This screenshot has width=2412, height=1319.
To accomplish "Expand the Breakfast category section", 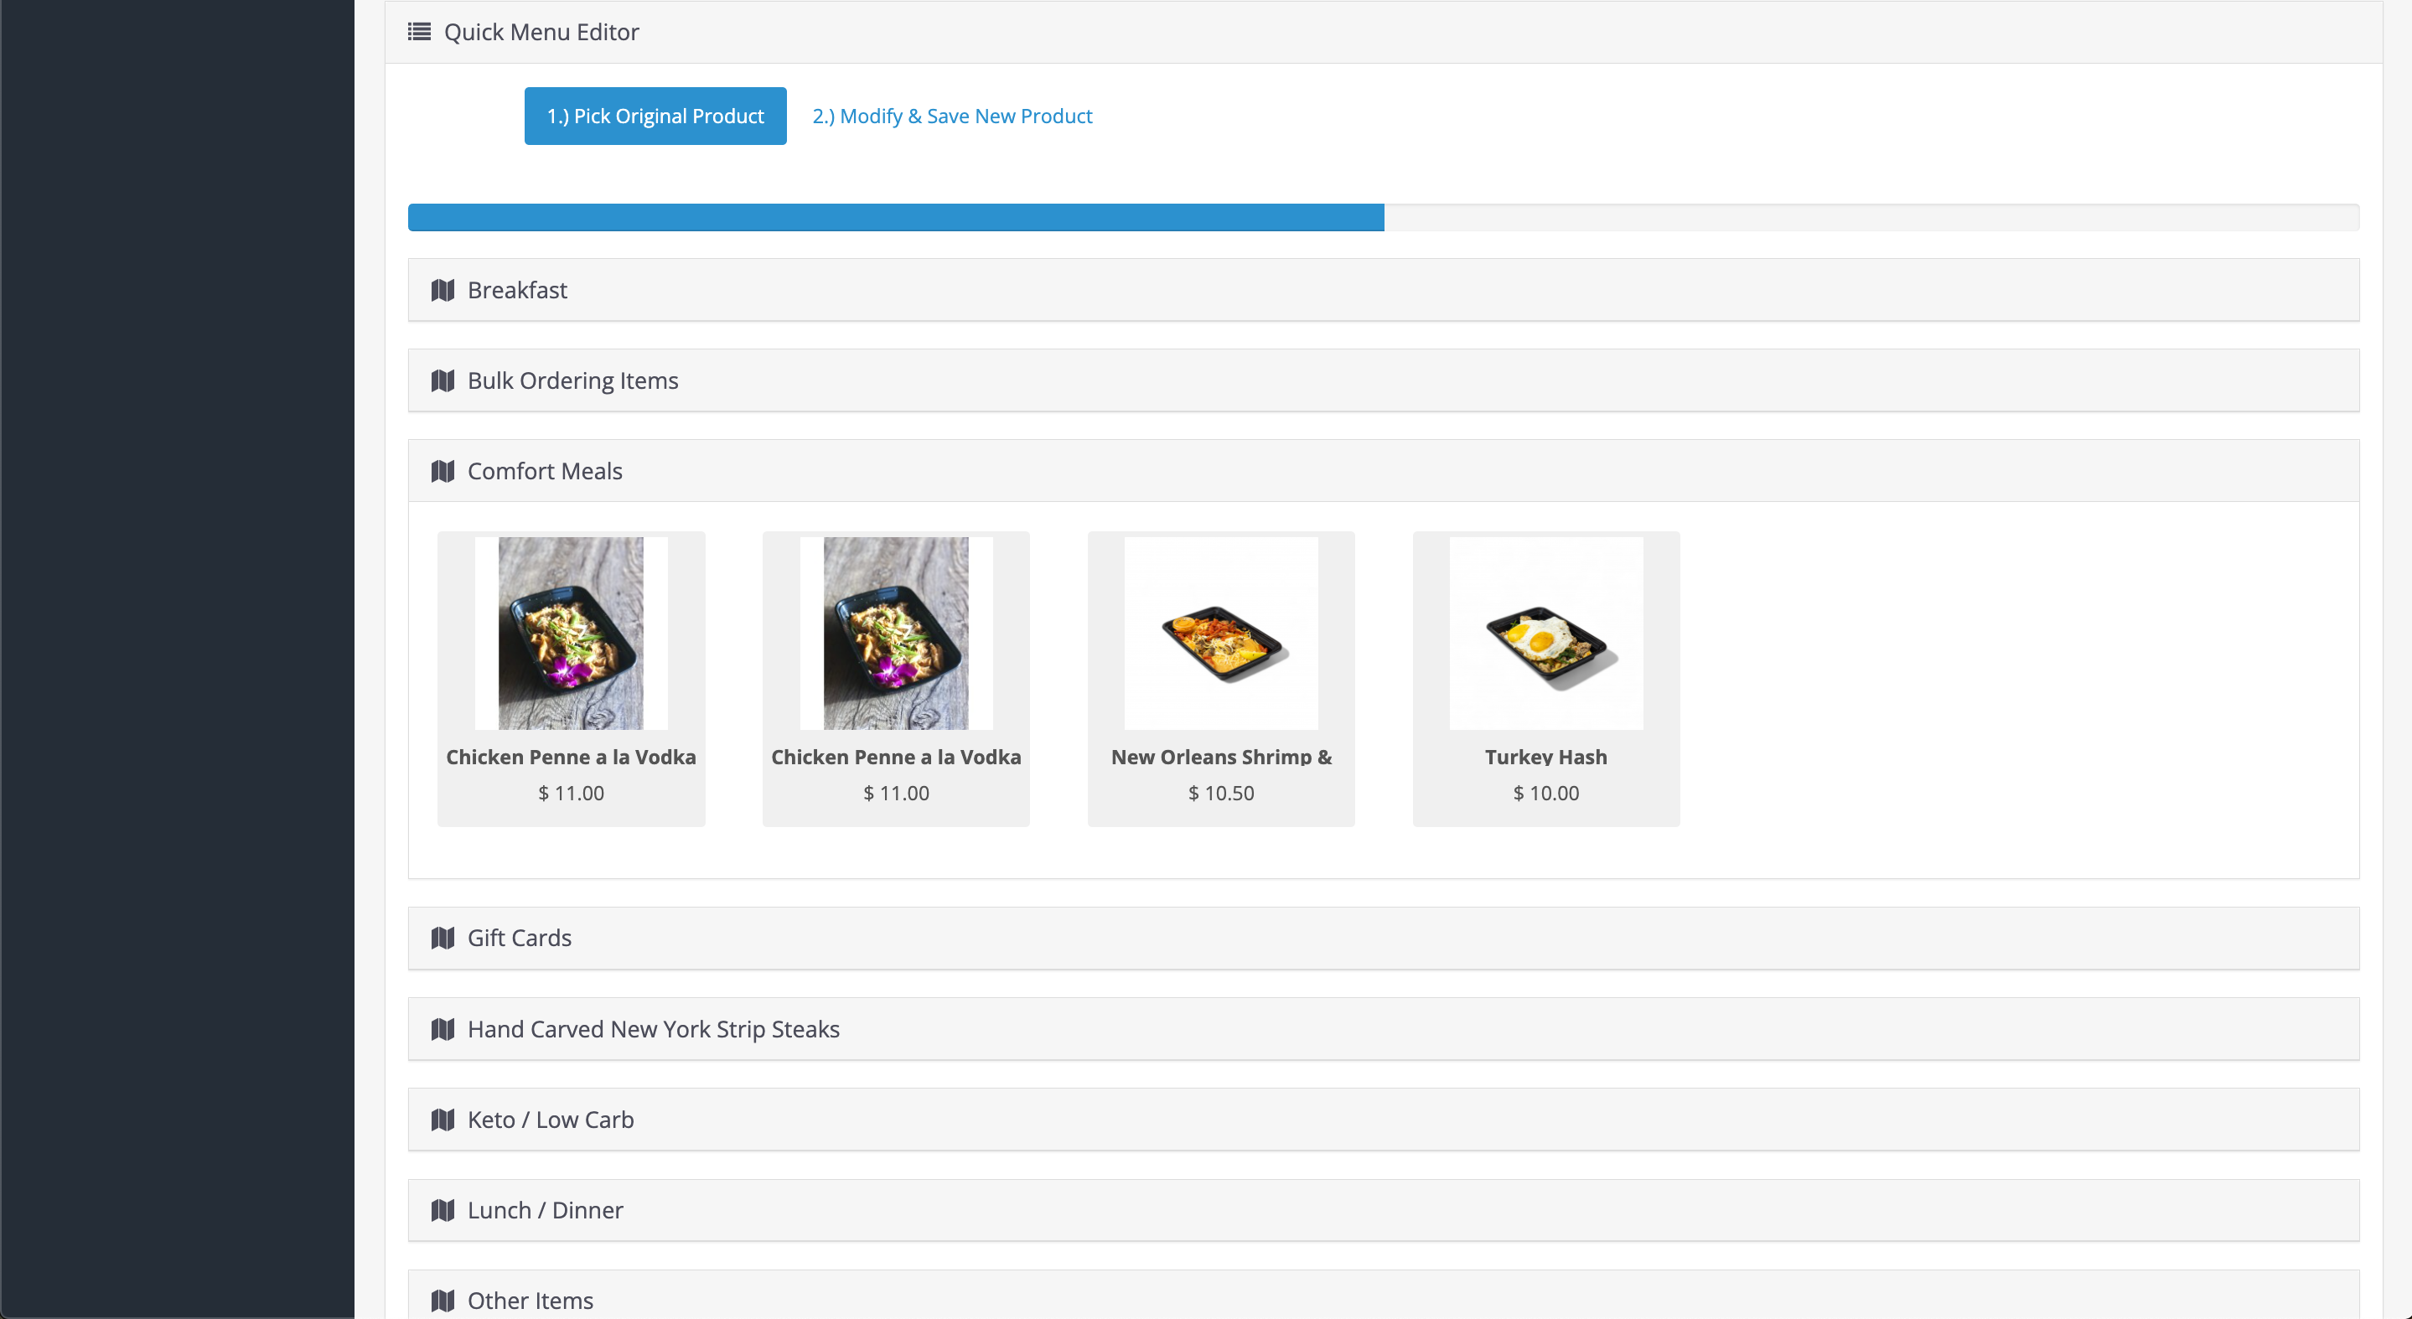I will [x=517, y=290].
